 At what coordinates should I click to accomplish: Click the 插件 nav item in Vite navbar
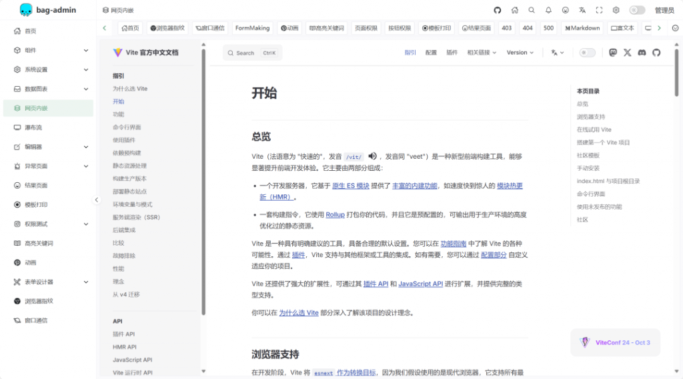pyautogui.click(x=452, y=53)
